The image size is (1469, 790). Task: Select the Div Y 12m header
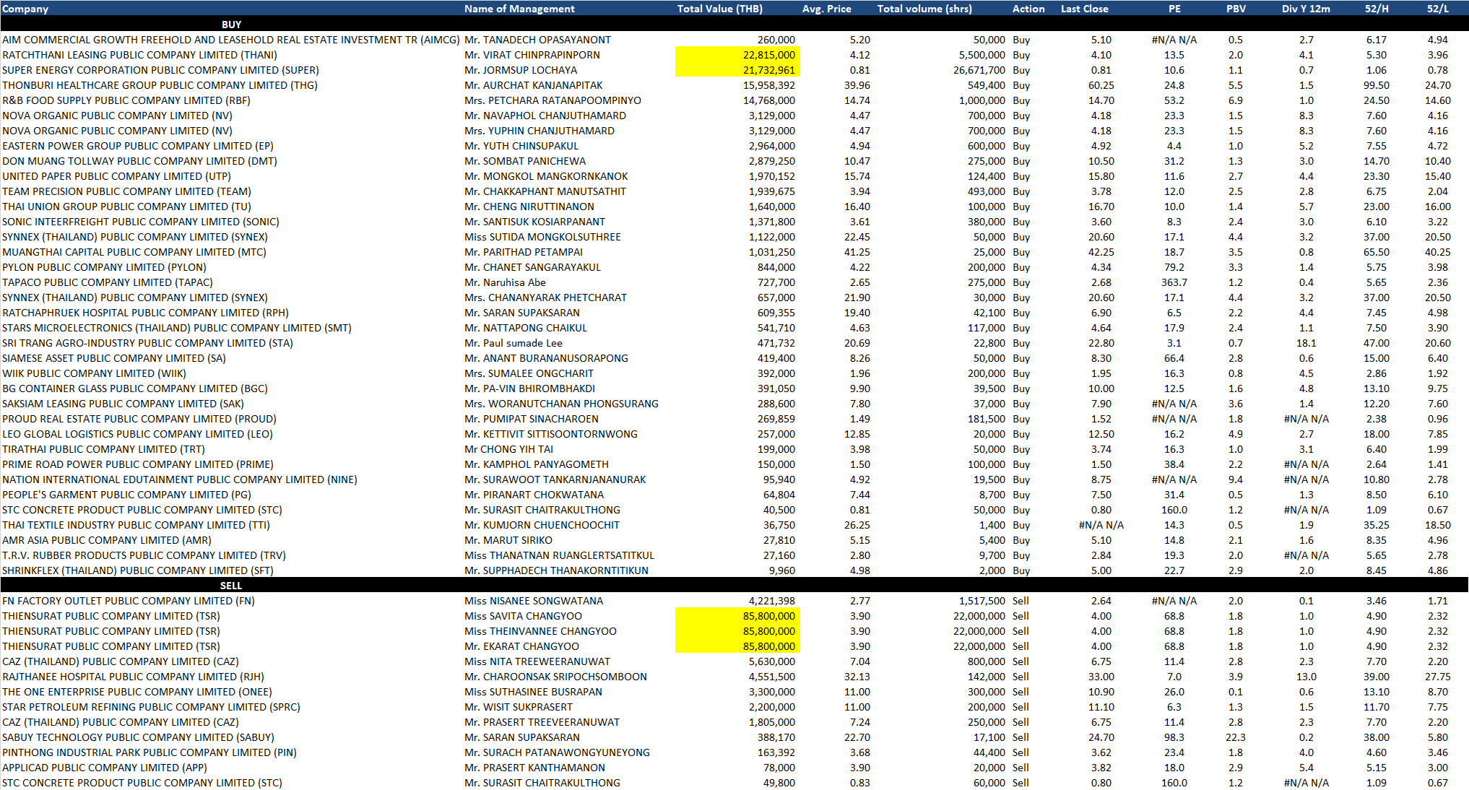coord(1306,9)
